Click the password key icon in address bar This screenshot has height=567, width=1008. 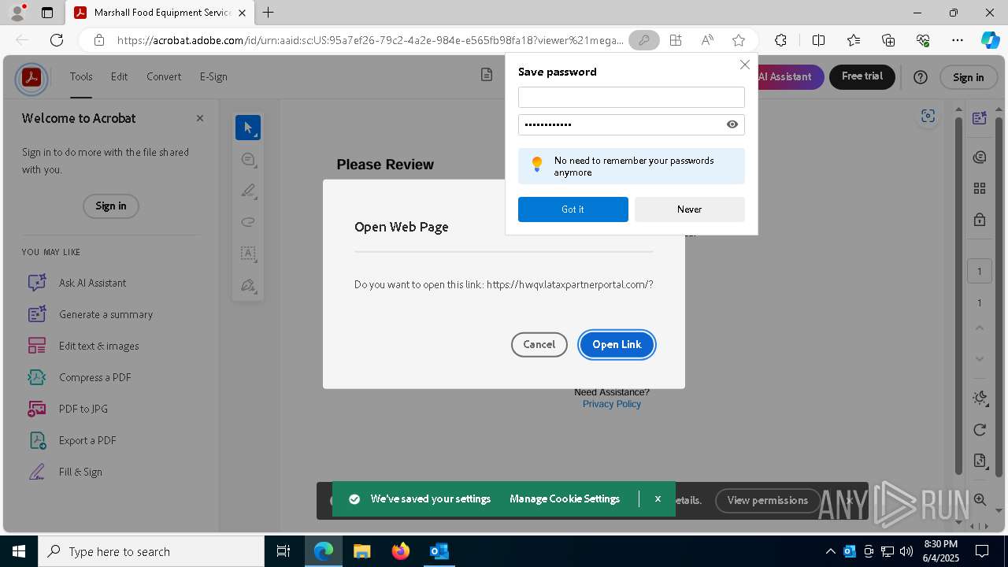pyautogui.click(x=644, y=40)
